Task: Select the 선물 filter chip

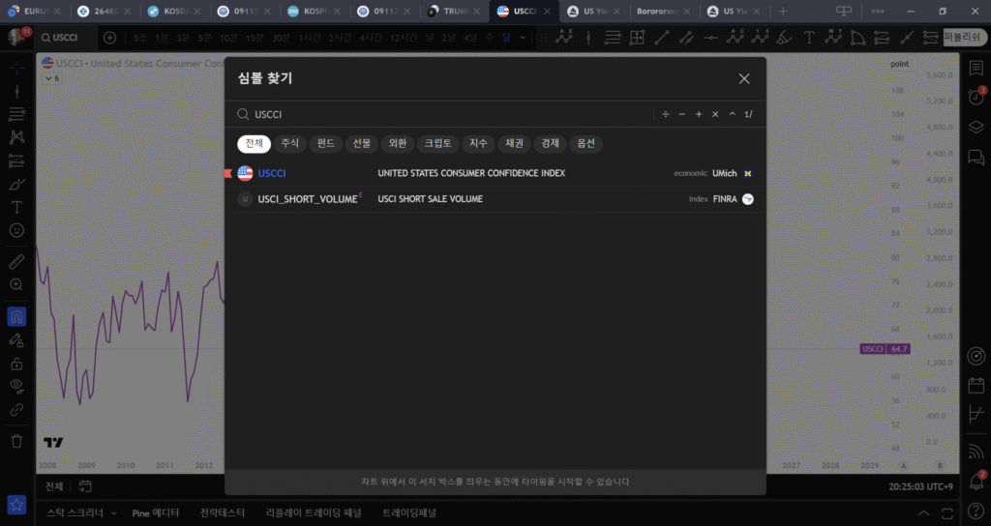Action: click(x=362, y=143)
